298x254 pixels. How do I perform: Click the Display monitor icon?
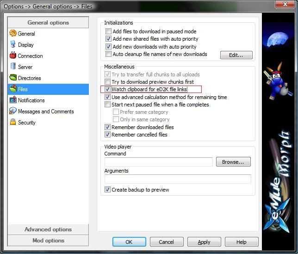(x=13, y=44)
